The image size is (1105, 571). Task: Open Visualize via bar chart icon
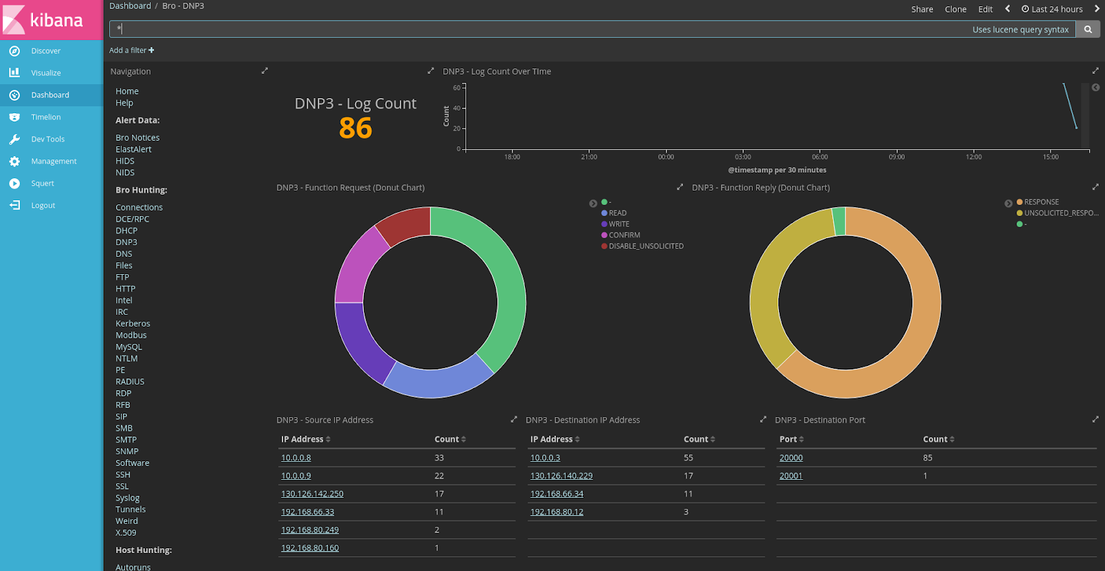pyautogui.click(x=15, y=72)
